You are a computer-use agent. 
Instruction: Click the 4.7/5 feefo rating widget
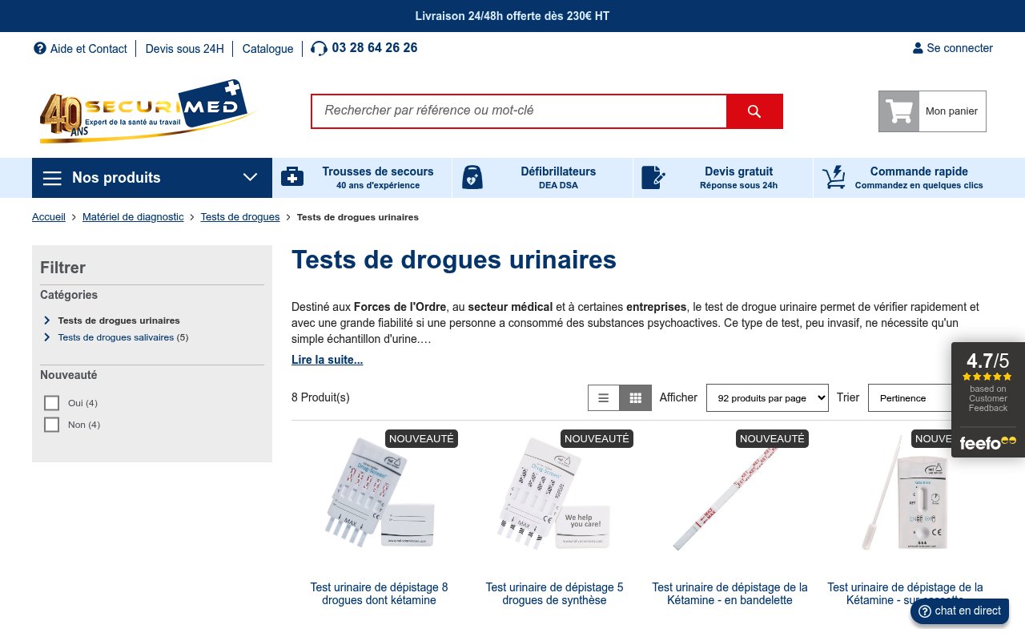987,400
